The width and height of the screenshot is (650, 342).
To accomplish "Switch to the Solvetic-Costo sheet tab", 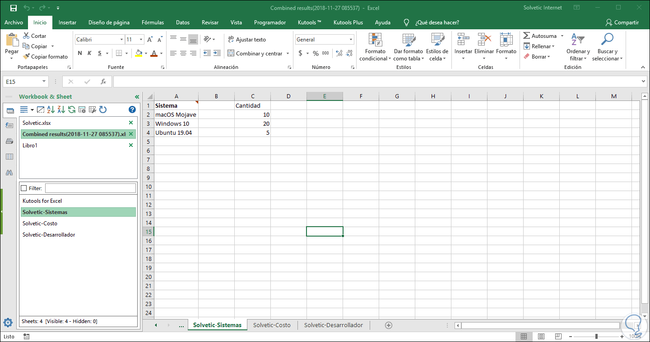I will click(272, 325).
